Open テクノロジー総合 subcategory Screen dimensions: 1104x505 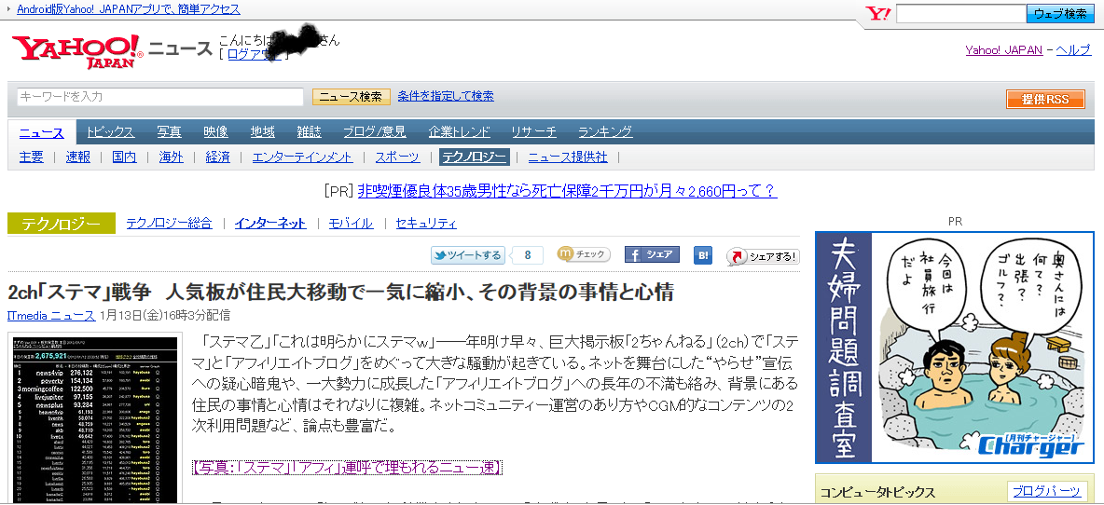[169, 224]
